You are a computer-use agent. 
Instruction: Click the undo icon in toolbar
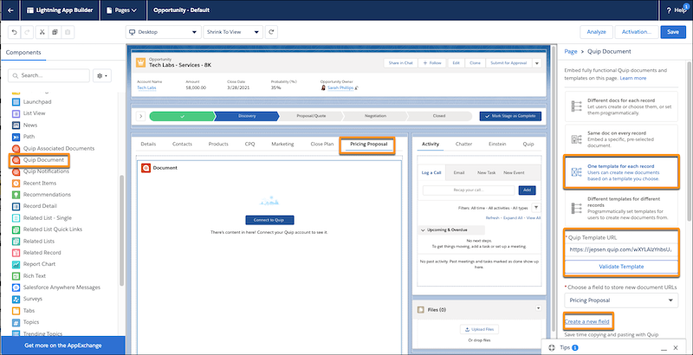[x=15, y=32]
